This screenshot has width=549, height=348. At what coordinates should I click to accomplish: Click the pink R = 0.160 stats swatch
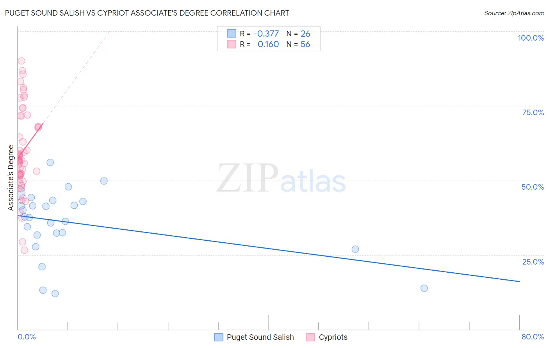pyautogui.click(x=232, y=44)
